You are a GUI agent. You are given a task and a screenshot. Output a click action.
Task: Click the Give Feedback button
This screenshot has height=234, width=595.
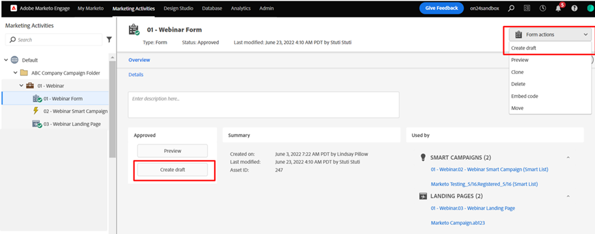[441, 8]
